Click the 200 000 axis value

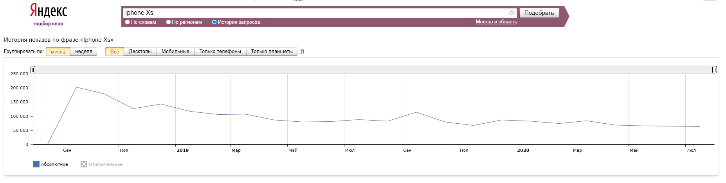coord(19,88)
